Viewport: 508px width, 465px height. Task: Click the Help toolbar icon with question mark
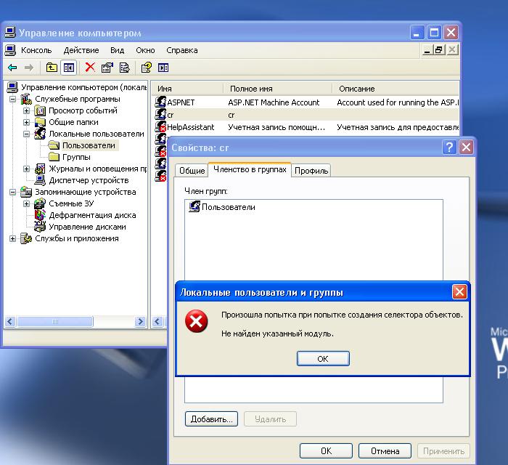(146, 68)
